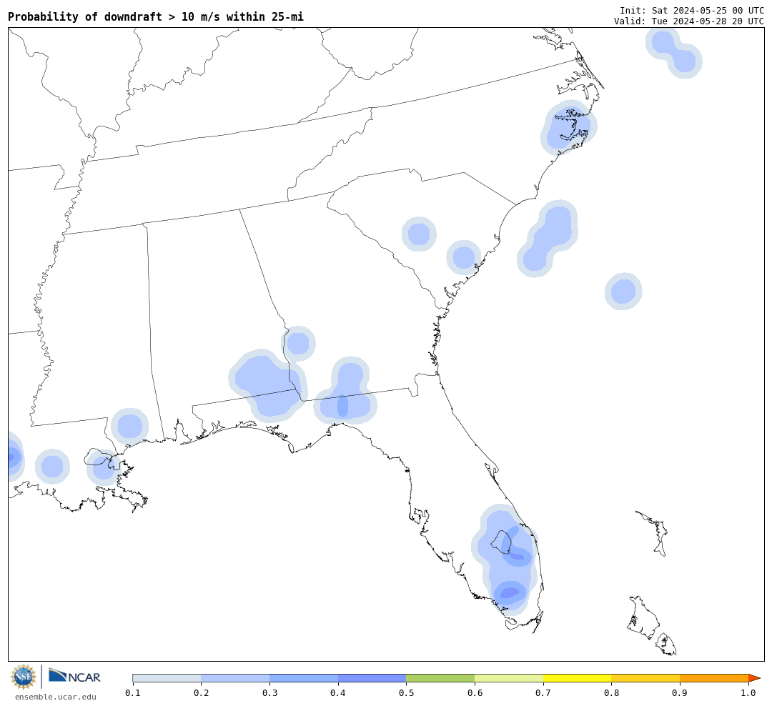Click the 0.9 colorbar tick label

(680, 692)
